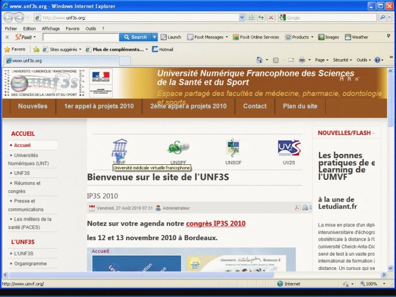Image resolution: width=396 pixels, height=297 pixels.
Task: Click the Internet security zone indicator
Action: pyautogui.click(x=289, y=284)
